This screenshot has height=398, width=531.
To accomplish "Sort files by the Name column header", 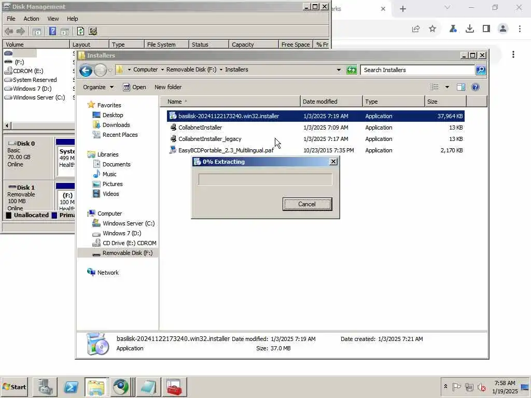I will click(x=230, y=102).
